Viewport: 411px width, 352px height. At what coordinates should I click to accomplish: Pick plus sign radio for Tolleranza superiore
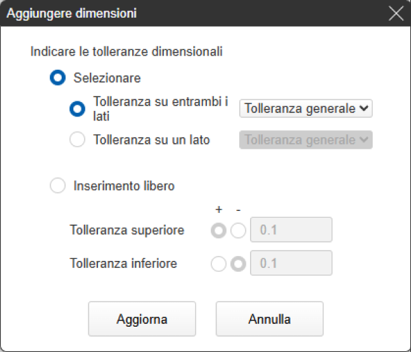(x=219, y=231)
